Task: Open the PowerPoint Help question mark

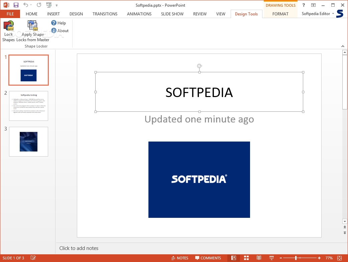Action: 304,5
